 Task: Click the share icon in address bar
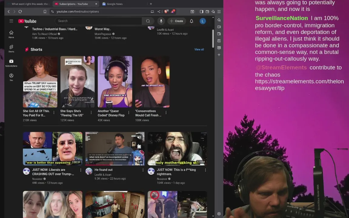tap(159, 12)
